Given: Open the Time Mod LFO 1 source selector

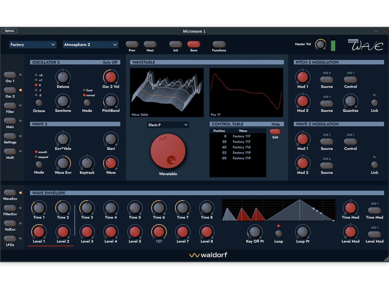Looking at the screenshot, I should point(374,210).
